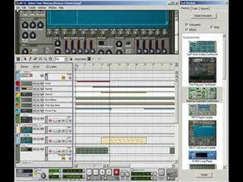Select the NN19 Digital Sampler thumbnail
243x182 pixels.
coord(202,110)
